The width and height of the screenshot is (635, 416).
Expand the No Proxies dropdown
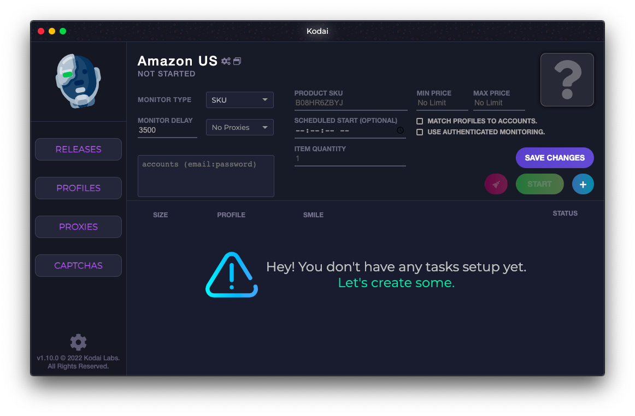pyautogui.click(x=240, y=127)
